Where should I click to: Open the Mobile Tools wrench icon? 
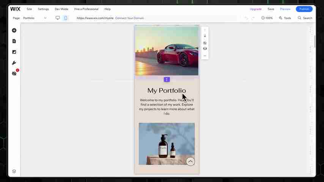(14, 63)
